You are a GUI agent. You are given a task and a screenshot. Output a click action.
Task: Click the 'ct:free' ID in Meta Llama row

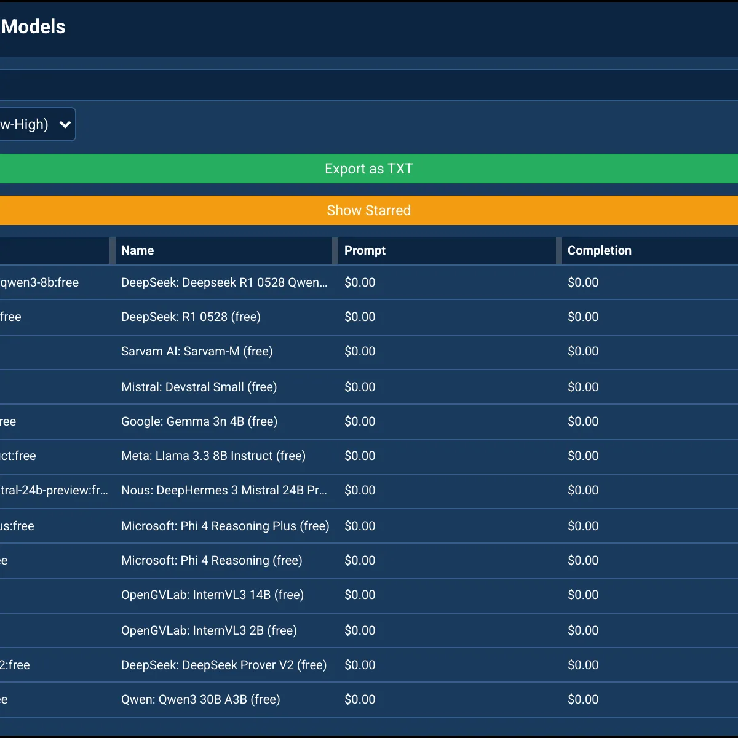tap(18, 456)
